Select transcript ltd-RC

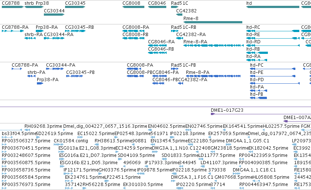tap(273, 31)
